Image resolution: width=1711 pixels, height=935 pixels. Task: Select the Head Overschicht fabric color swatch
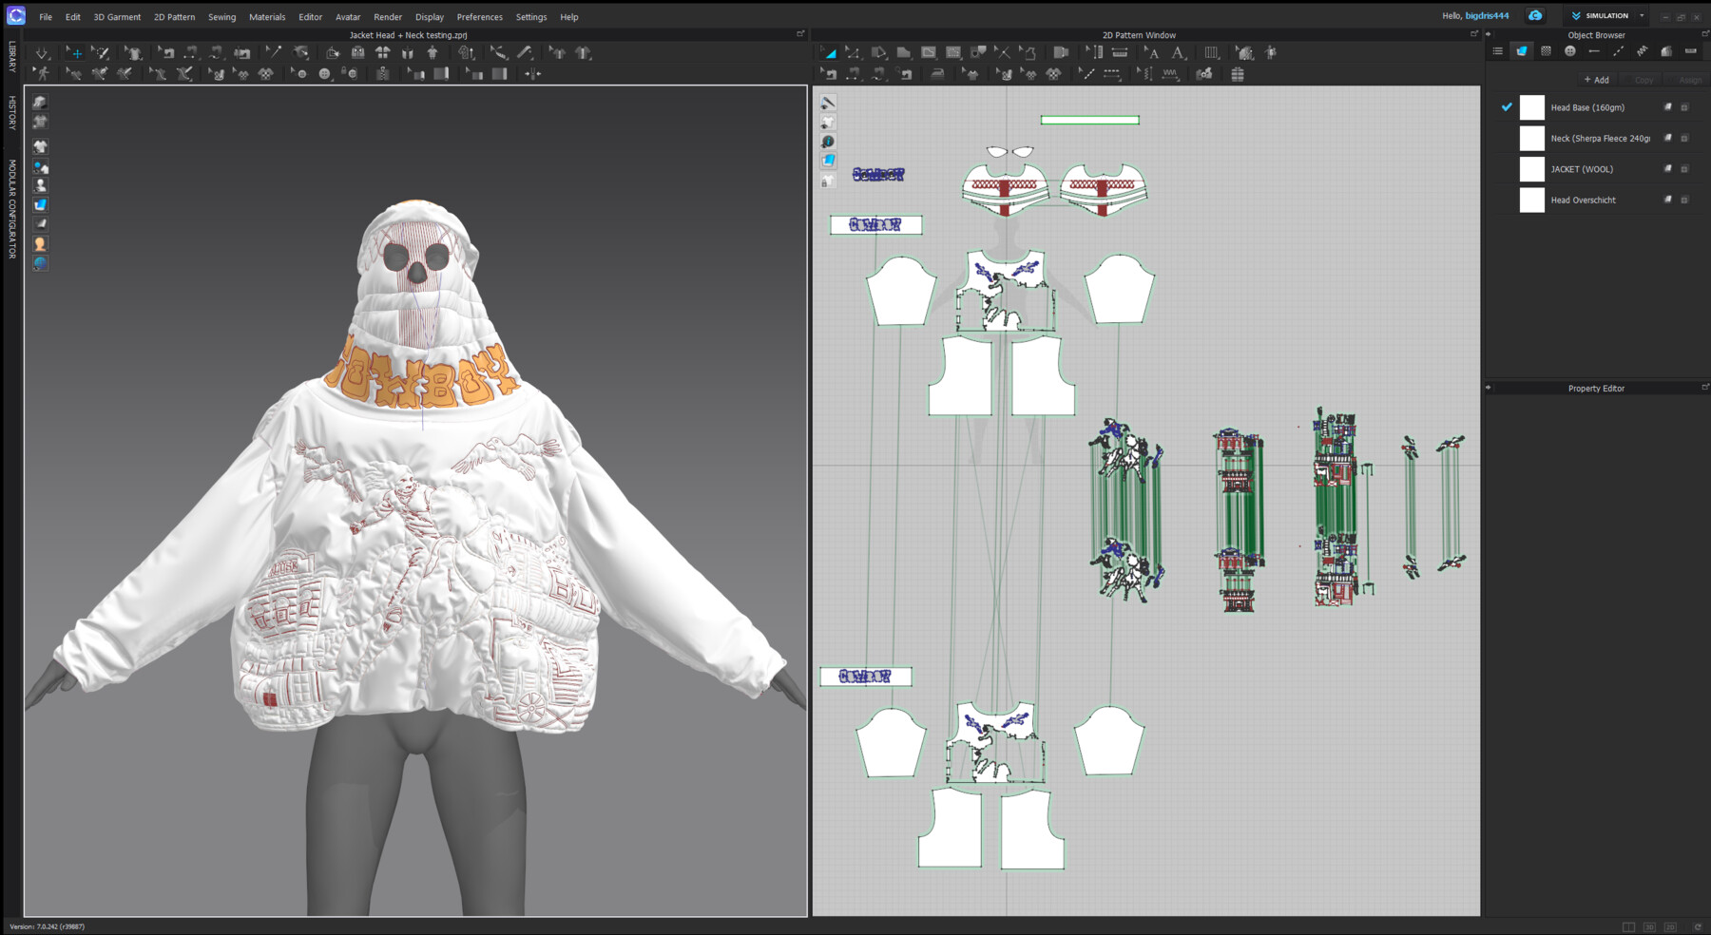[1531, 200]
